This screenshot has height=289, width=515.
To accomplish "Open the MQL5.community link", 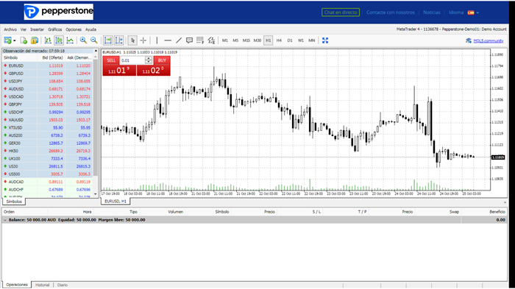I will coord(488,40).
